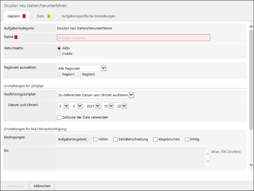
Task: Expand the Ausführungszeitplan dropdown
Action: pyautogui.click(x=131, y=95)
